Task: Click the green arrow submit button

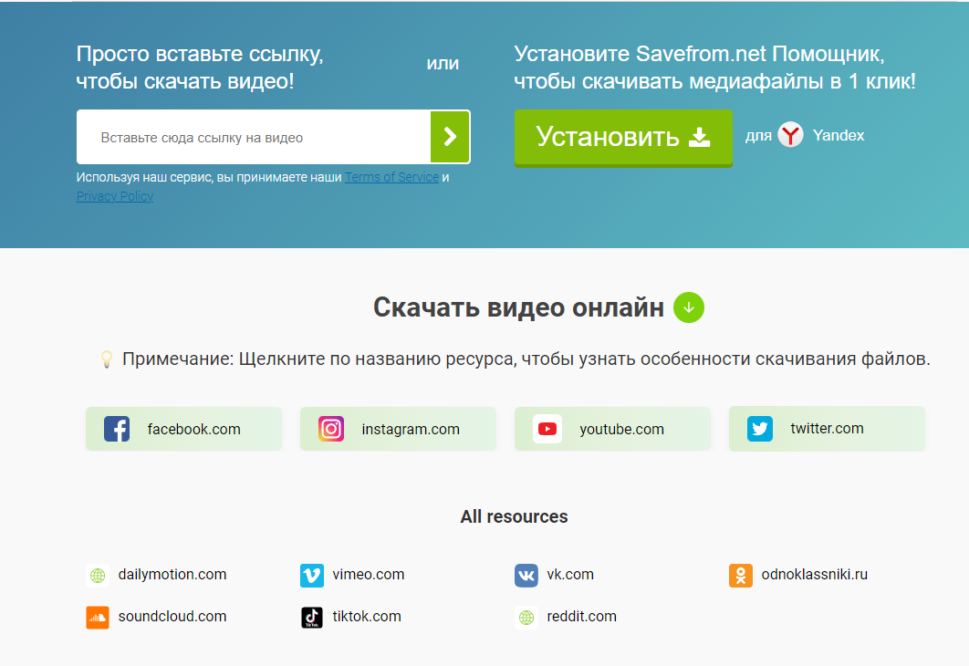Action: tap(450, 137)
